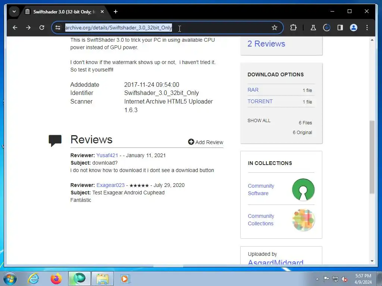View site information icon in address bar

[58, 28]
